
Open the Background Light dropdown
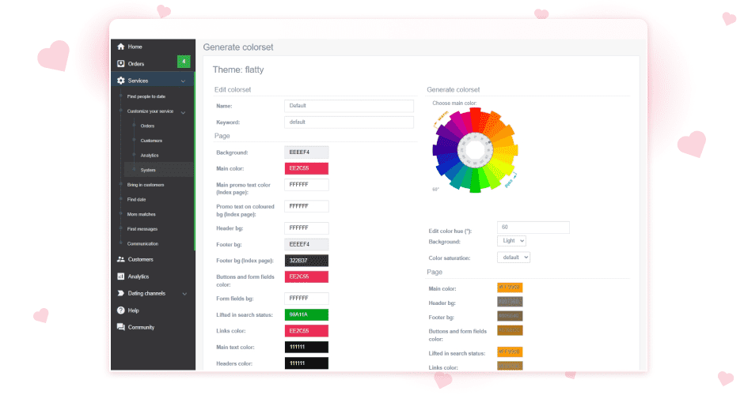(511, 241)
